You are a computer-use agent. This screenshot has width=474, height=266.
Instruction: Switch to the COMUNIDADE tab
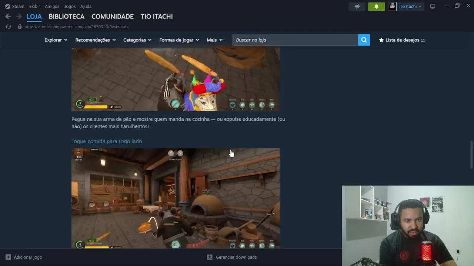[x=113, y=16]
